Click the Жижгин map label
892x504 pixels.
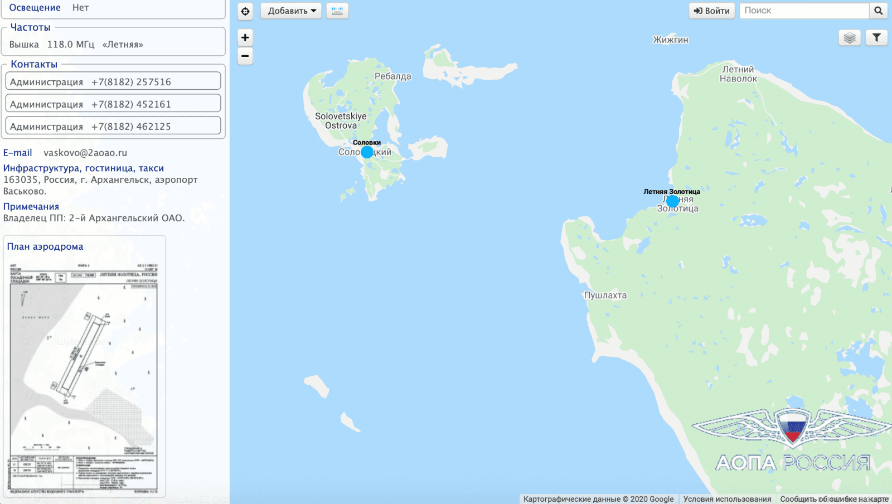671,40
